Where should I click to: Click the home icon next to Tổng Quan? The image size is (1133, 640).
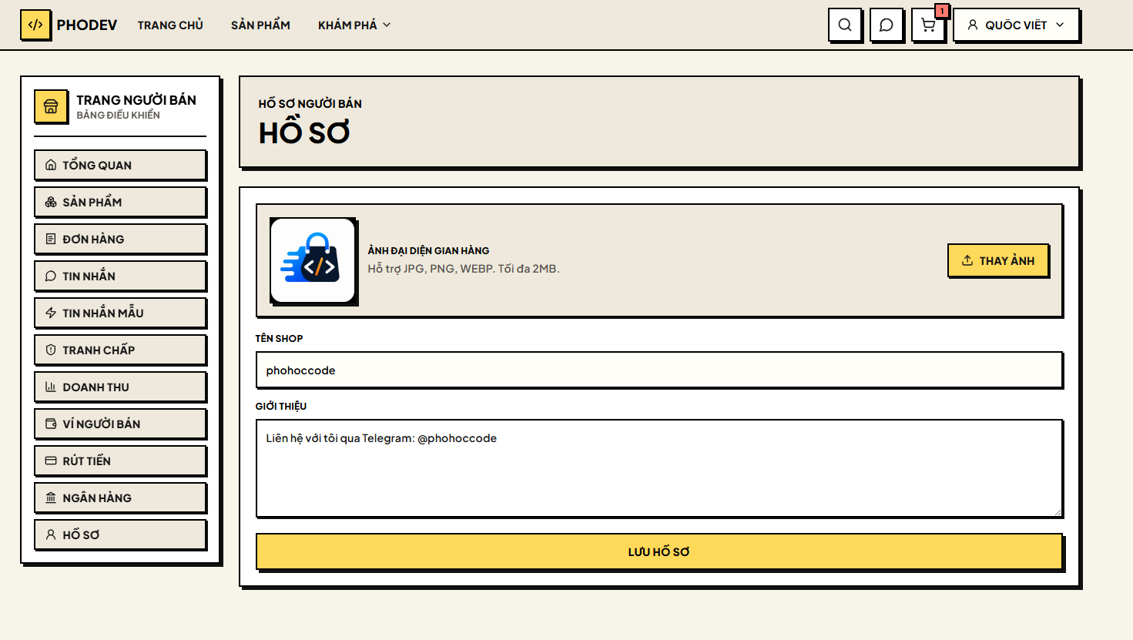(51, 165)
